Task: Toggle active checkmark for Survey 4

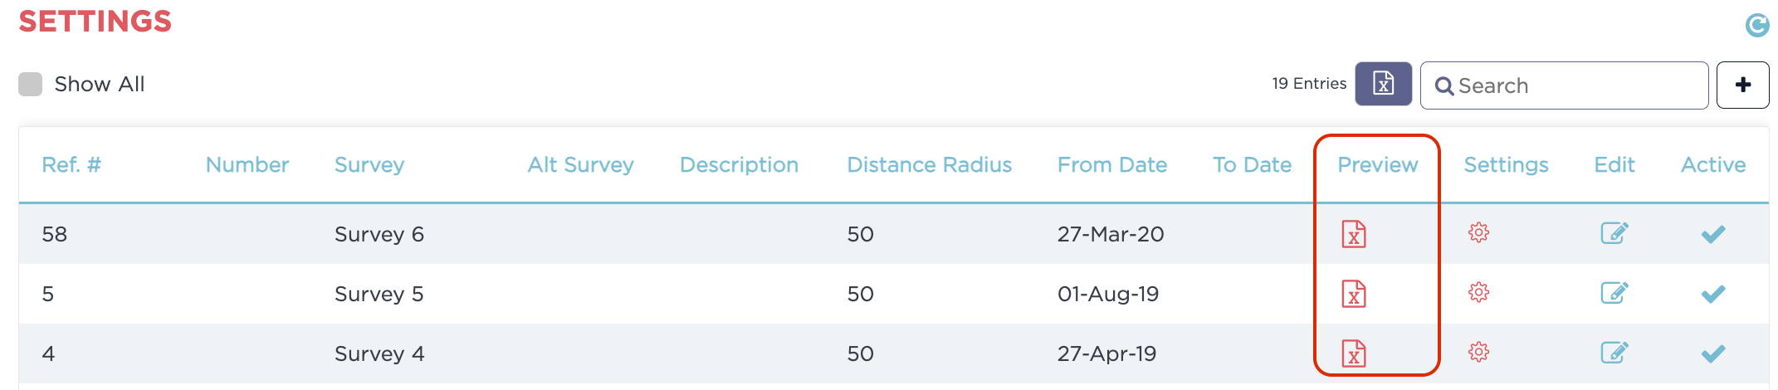Action: point(1713,353)
